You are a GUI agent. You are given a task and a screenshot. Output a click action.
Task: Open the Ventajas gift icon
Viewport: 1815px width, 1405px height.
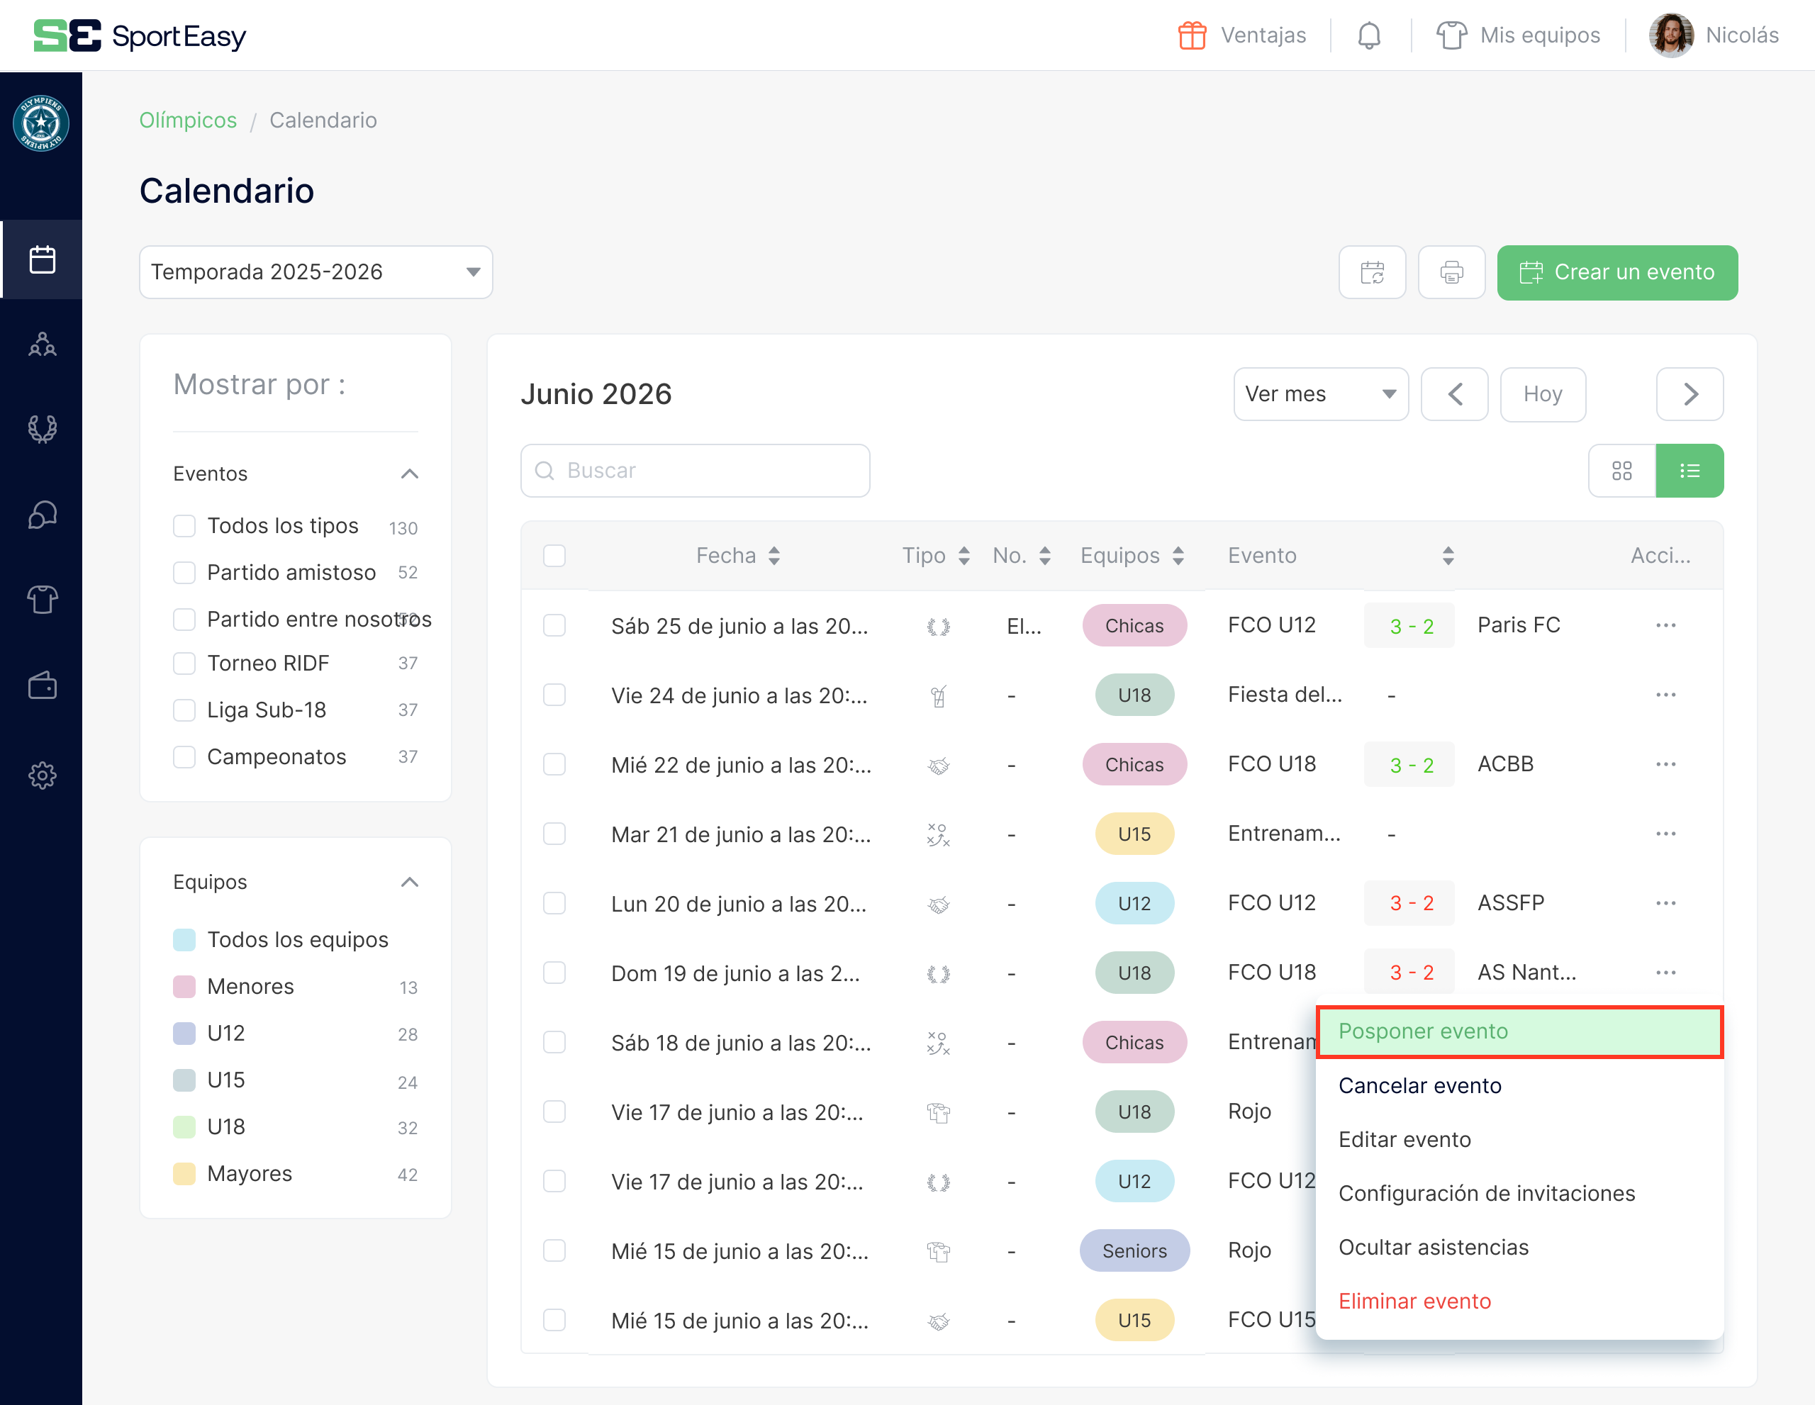[1192, 35]
